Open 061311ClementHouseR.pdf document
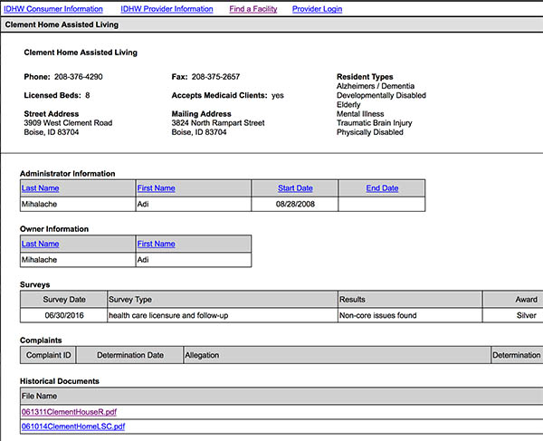543x441 pixels. pyautogui.click(x=69, y=412)
